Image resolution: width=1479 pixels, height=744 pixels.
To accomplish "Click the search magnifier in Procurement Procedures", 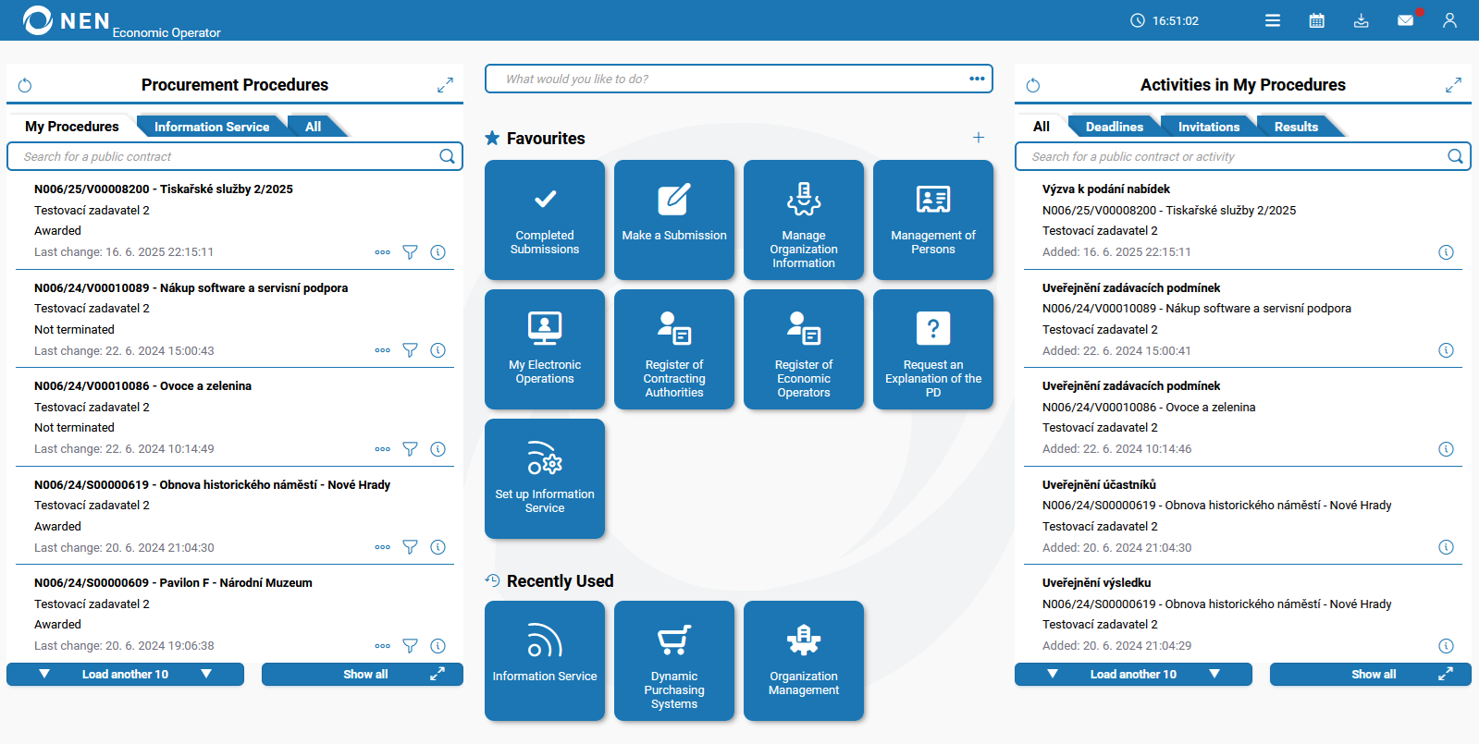I will 447,156.
